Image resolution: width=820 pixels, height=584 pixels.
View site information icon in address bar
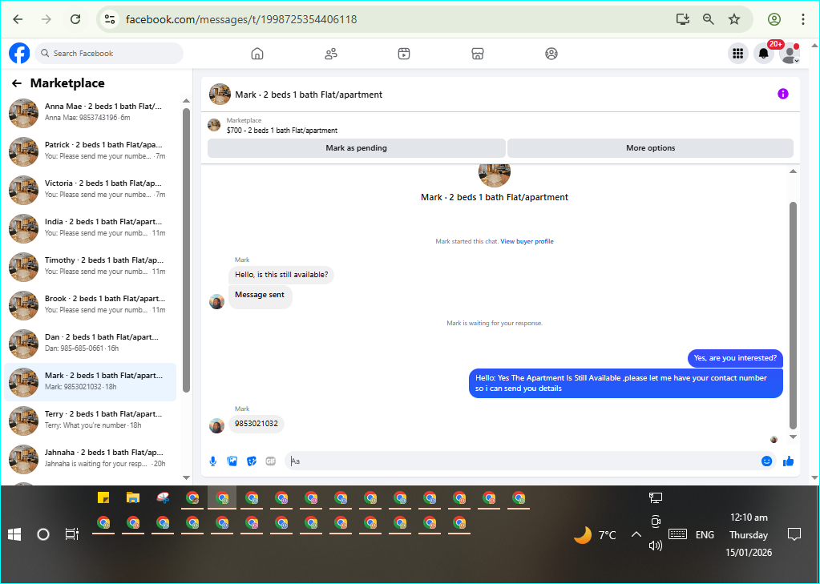pyautogui.click(x=110, y=19)
